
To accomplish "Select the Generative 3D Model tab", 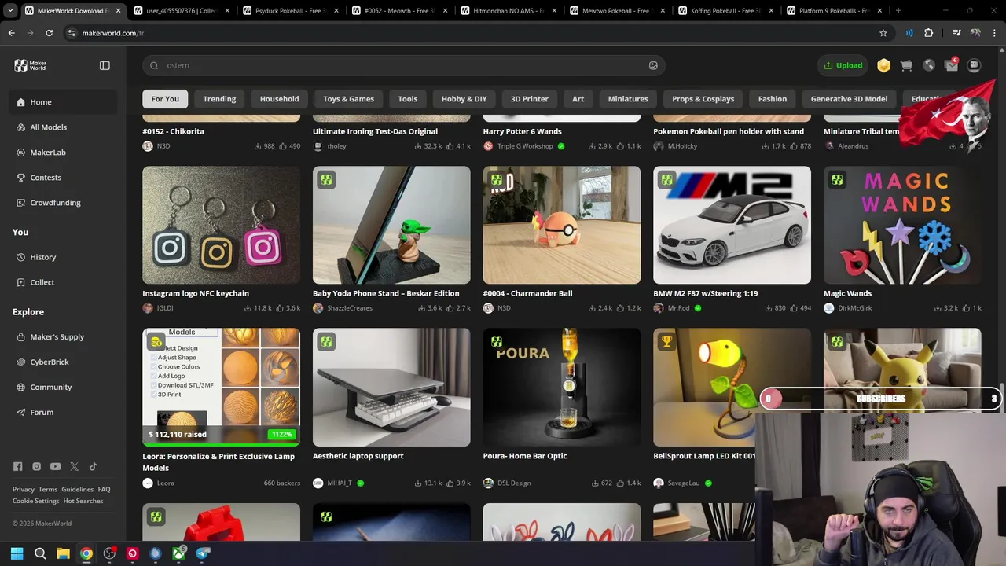I will 849,99.
